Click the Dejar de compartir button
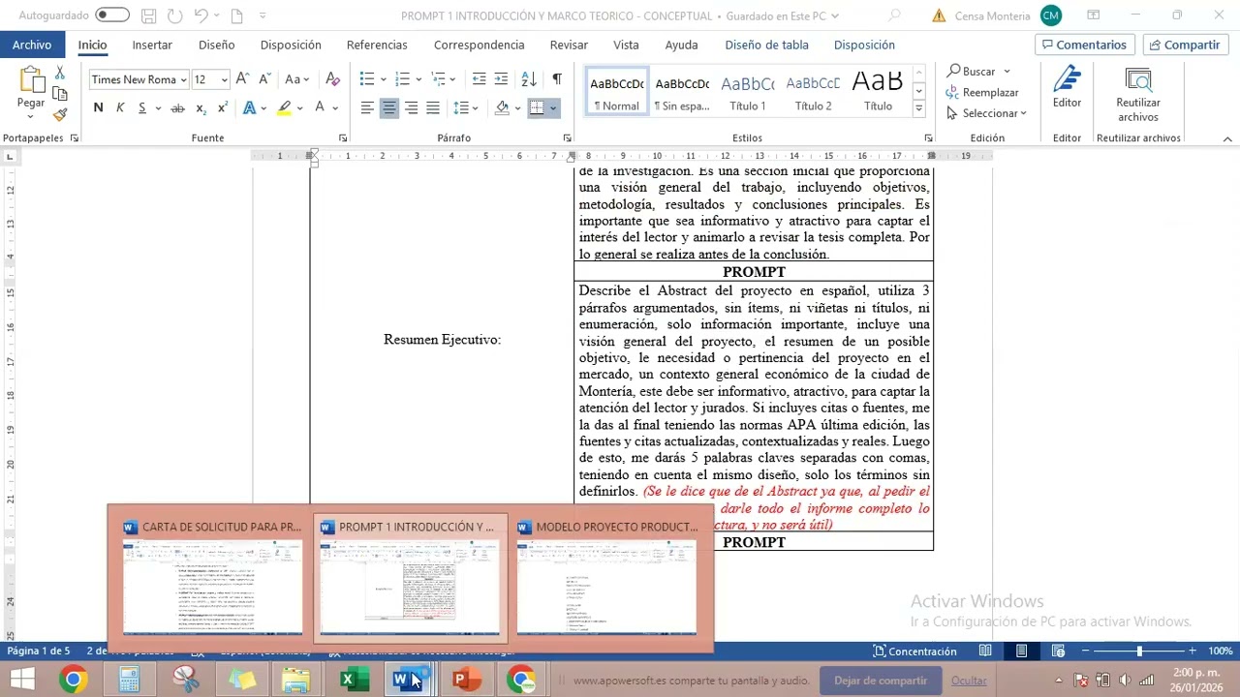This screenshot has width=1240, height=697. click(880, 681)
